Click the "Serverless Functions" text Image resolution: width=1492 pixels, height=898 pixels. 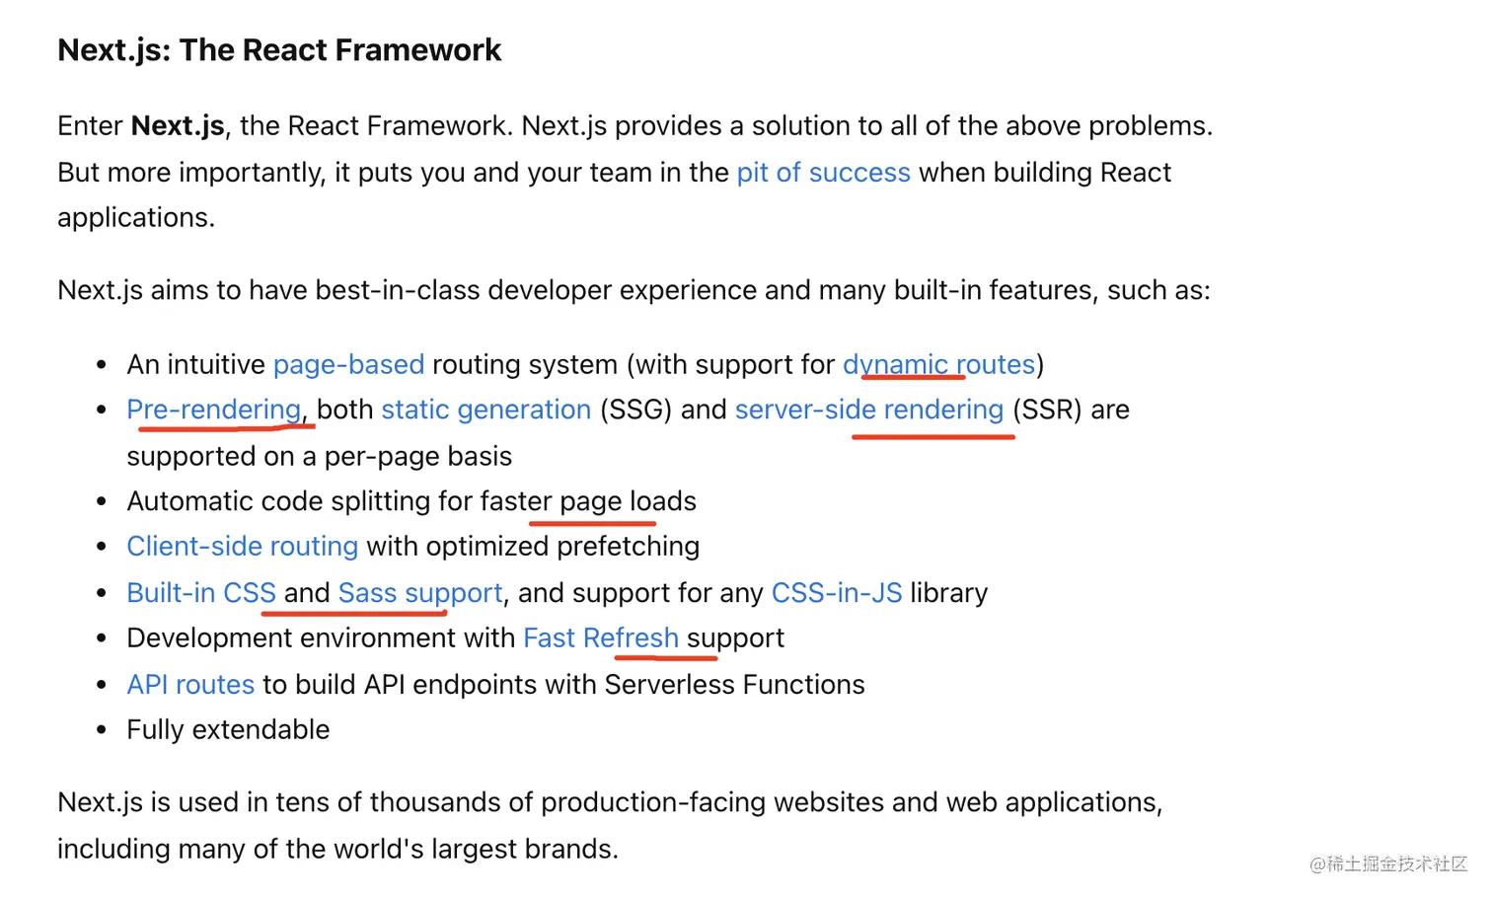click(734, 685)
